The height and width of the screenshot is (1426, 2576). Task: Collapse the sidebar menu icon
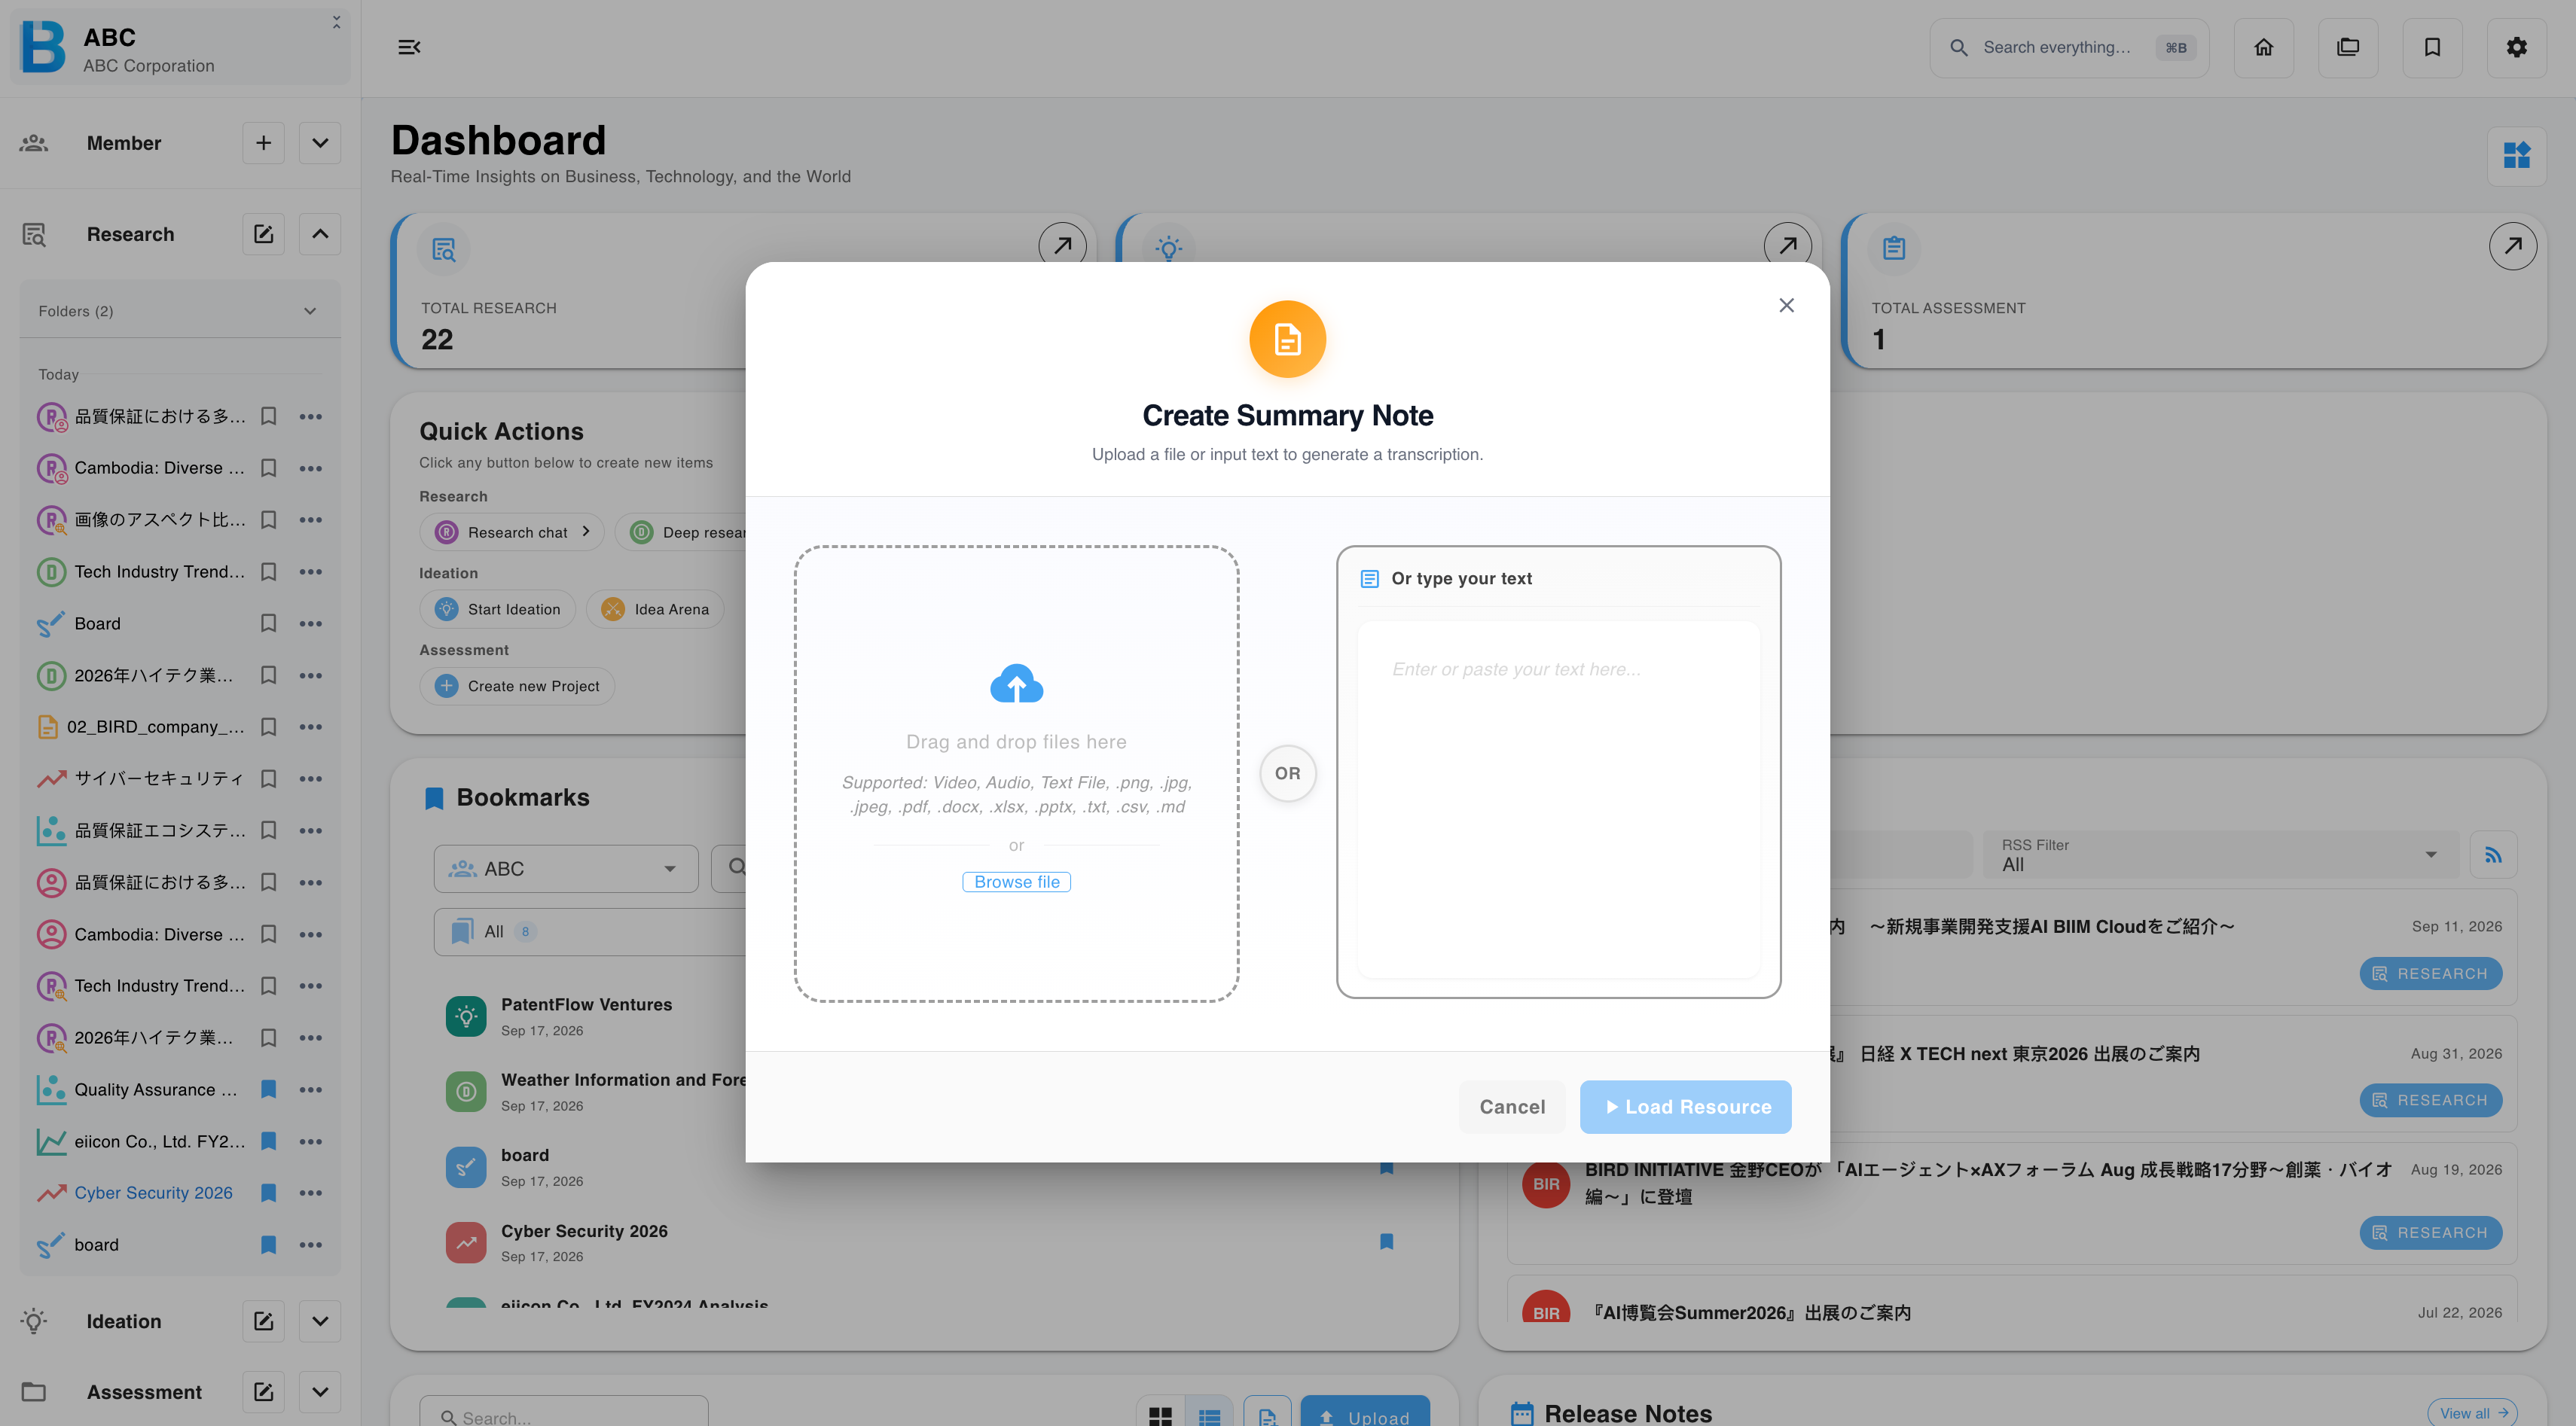(x=409, y=47)
